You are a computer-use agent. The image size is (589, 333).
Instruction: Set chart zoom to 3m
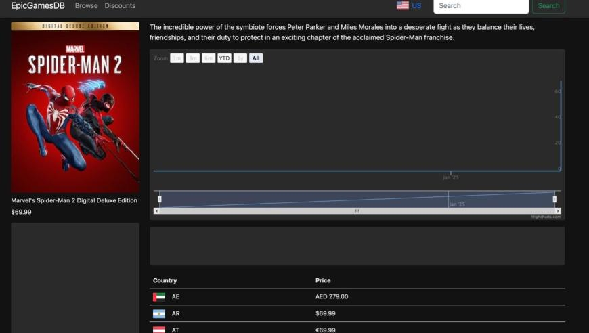[x=193, y=58]
